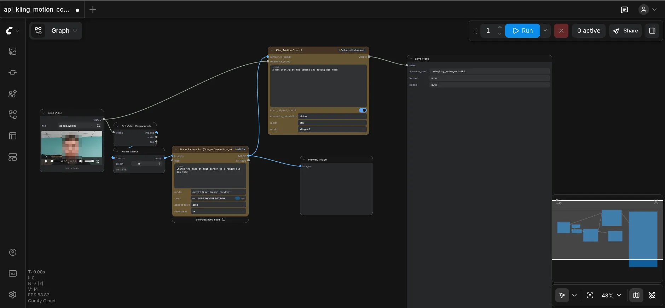Screen dimensions: 665x308
Task: Toggle link visibility icon in canvas toolbar
Action: (653, 295)
